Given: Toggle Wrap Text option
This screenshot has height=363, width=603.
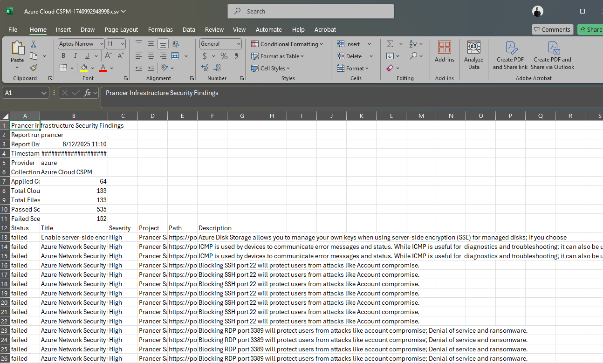Looking at the screenshot, I should [x=176, y=44].
